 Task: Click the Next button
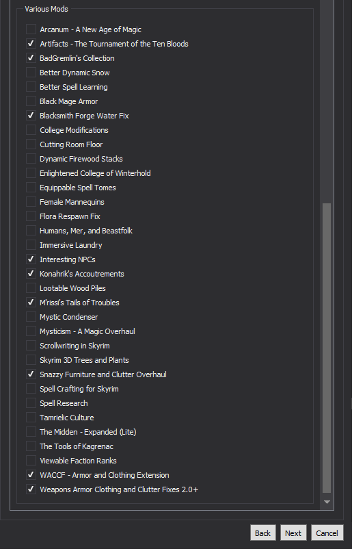[x=293, y=533]
